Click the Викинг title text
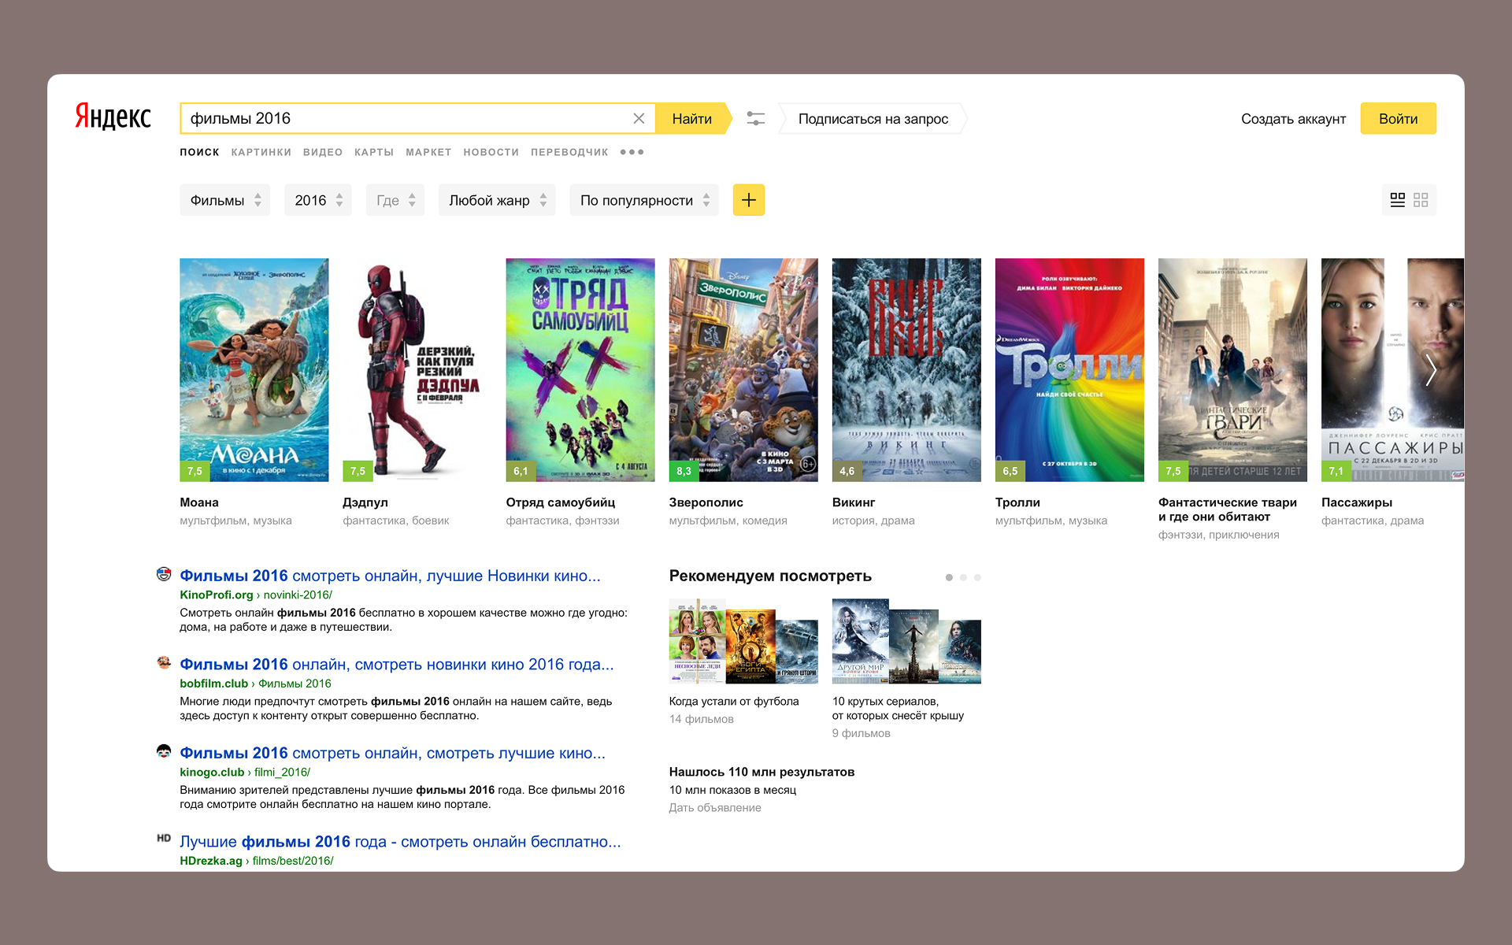 tap(854, 502)
